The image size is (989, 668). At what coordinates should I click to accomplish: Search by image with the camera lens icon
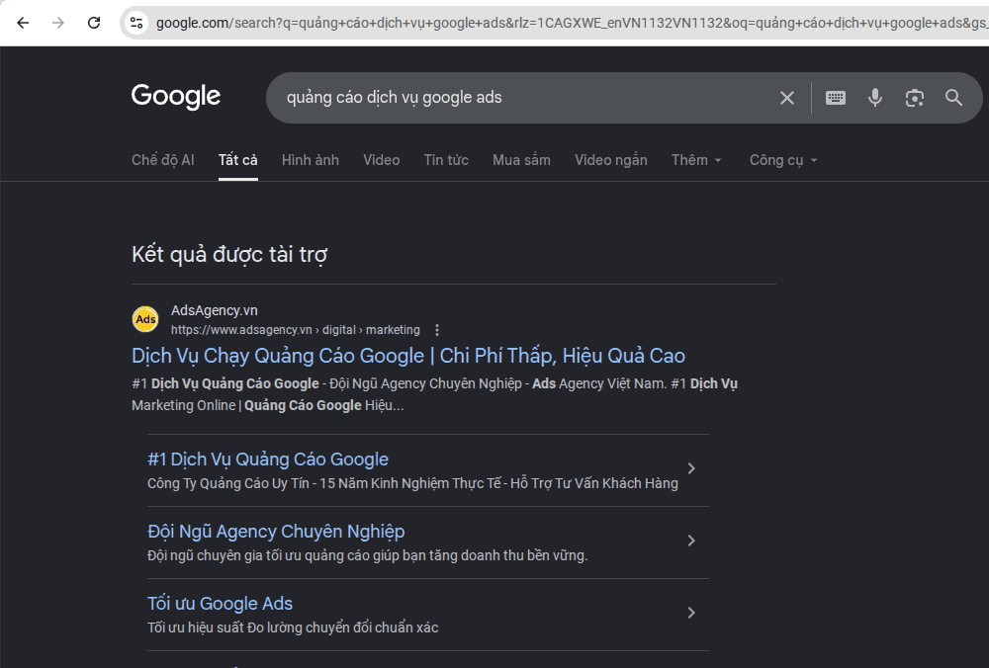coord(915,98)
